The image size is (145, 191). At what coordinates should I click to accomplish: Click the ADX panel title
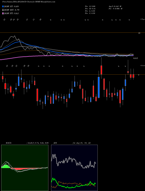click(55, 143)
